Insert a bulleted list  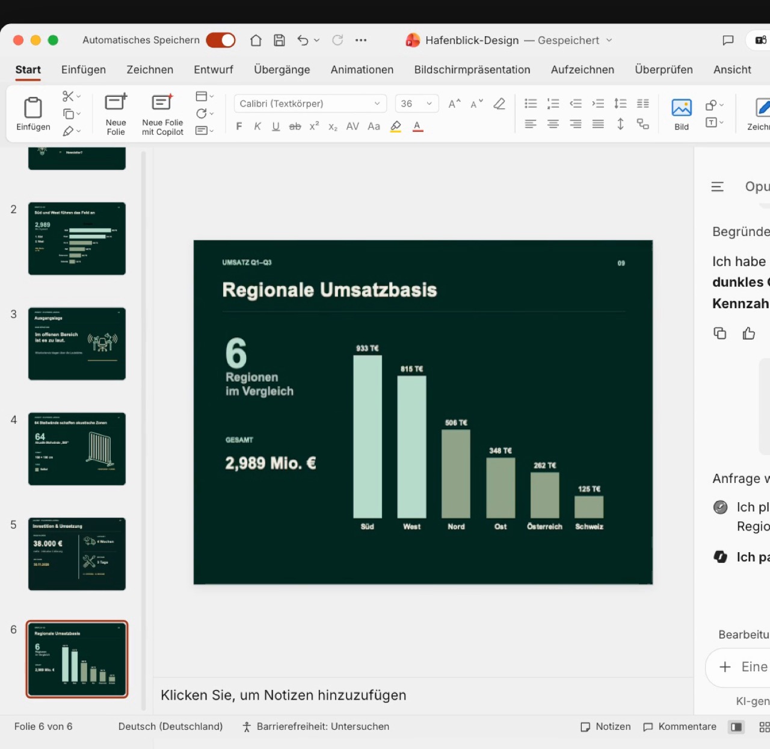[531, 104]
